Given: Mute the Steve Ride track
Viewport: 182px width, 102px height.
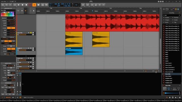Looking at the screenshot, I should [33, 33].
